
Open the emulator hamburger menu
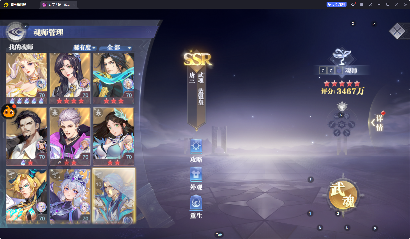(x=362, y=4)
